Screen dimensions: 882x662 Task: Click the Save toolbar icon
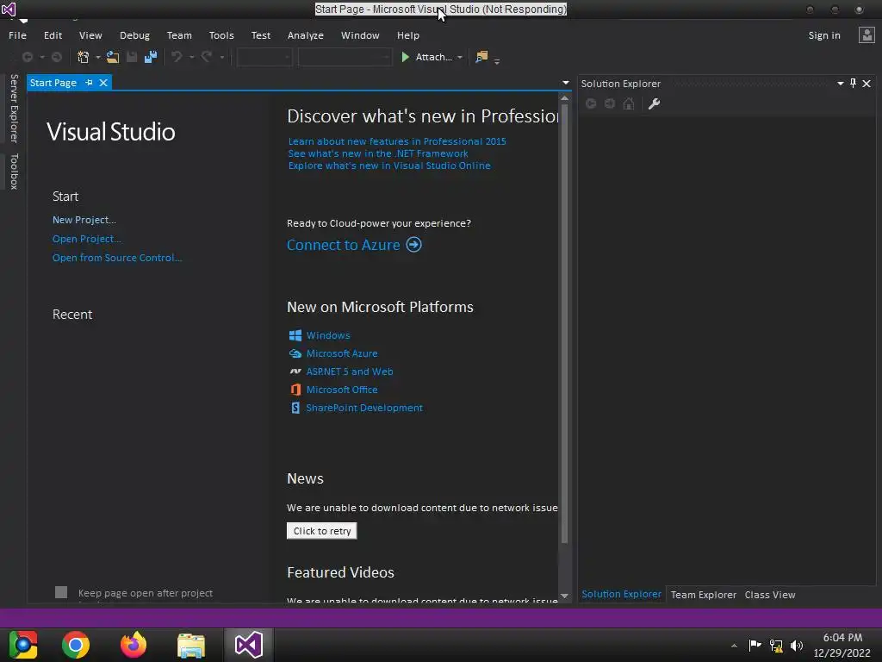(132, 57)
